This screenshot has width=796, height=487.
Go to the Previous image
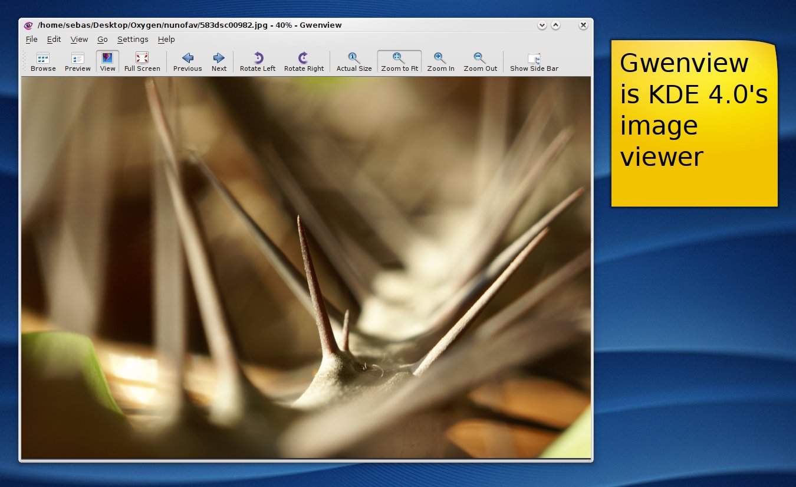(188, 62)
